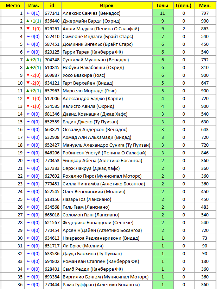Image resolution: width=217 pixels, height=289 pixels.
Task: Click player Робинсон Упегуй (Пенина О Салафай)
Action: point(104,153)
